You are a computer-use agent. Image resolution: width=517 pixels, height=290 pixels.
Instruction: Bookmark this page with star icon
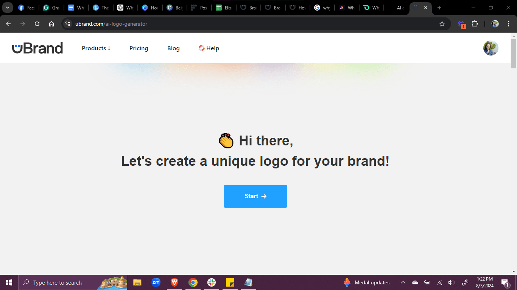[x=442, y=24]
